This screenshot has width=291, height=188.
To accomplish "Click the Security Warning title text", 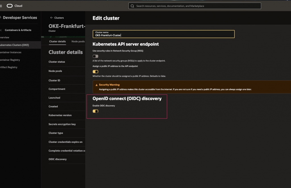I will tap(109, 85).
